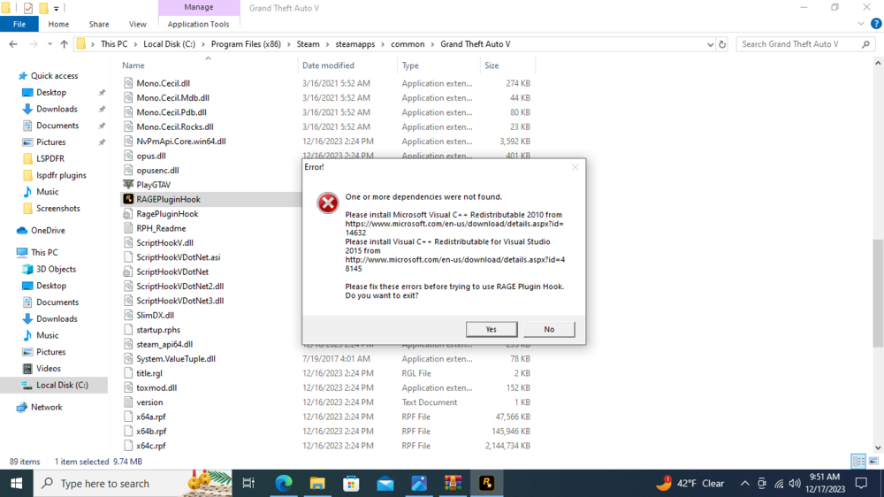The height and width of the screenshot is (497, 884).
Task: Open the Mail app on taskbar
Action: 385,484
